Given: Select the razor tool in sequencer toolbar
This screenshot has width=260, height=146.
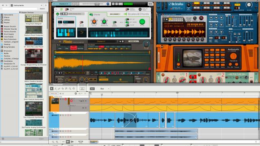Looking at the screenshot, I should pos(63,89).
